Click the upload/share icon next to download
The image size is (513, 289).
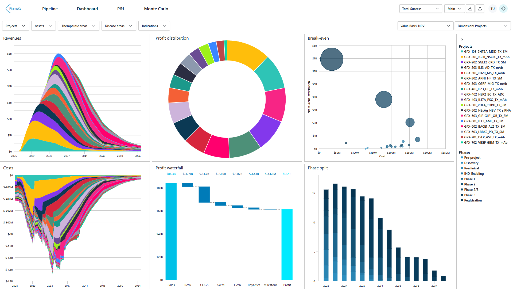click(480, 9)
